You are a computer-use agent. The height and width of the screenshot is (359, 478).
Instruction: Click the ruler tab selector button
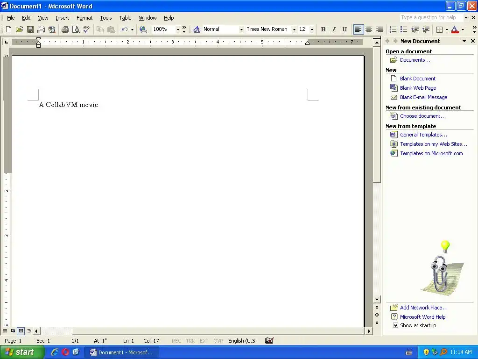pyautogui.click(x=6, y=42)
